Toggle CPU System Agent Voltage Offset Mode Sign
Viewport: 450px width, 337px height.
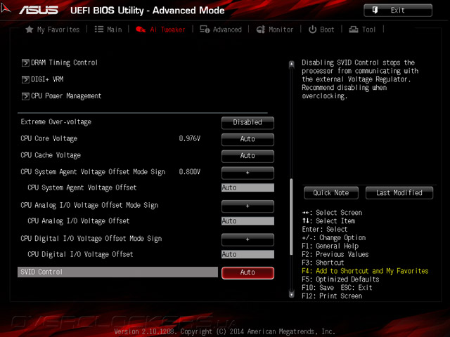(247, 173)
